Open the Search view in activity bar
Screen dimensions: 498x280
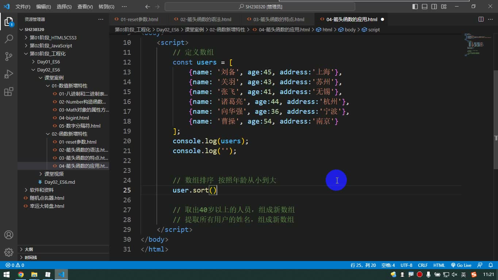[x=9, y=39]
